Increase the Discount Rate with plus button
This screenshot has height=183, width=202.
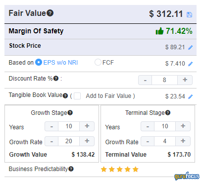click(185, 80)
